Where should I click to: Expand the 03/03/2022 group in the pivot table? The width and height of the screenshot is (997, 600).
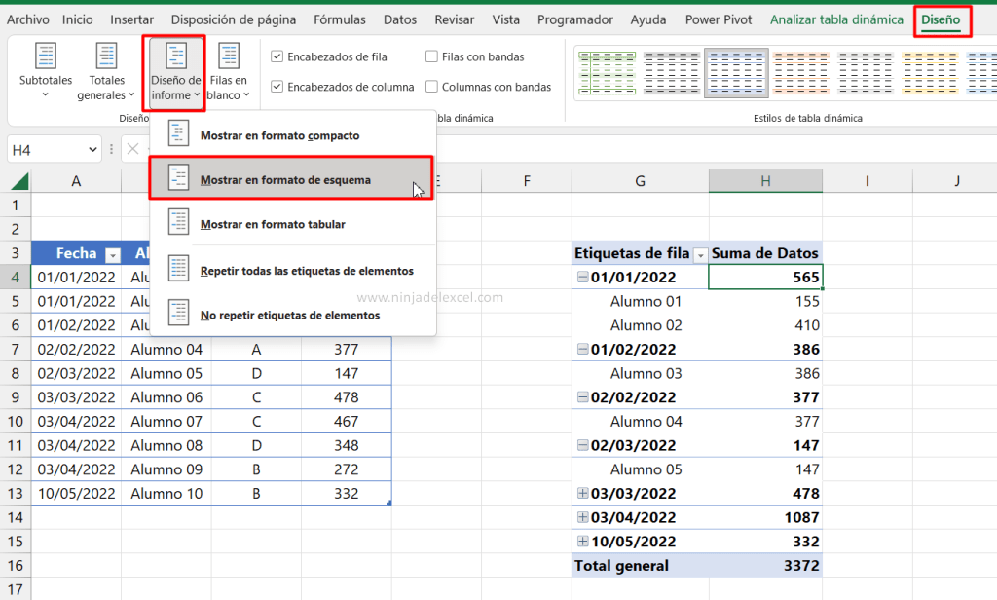click(x=583, y=493)
